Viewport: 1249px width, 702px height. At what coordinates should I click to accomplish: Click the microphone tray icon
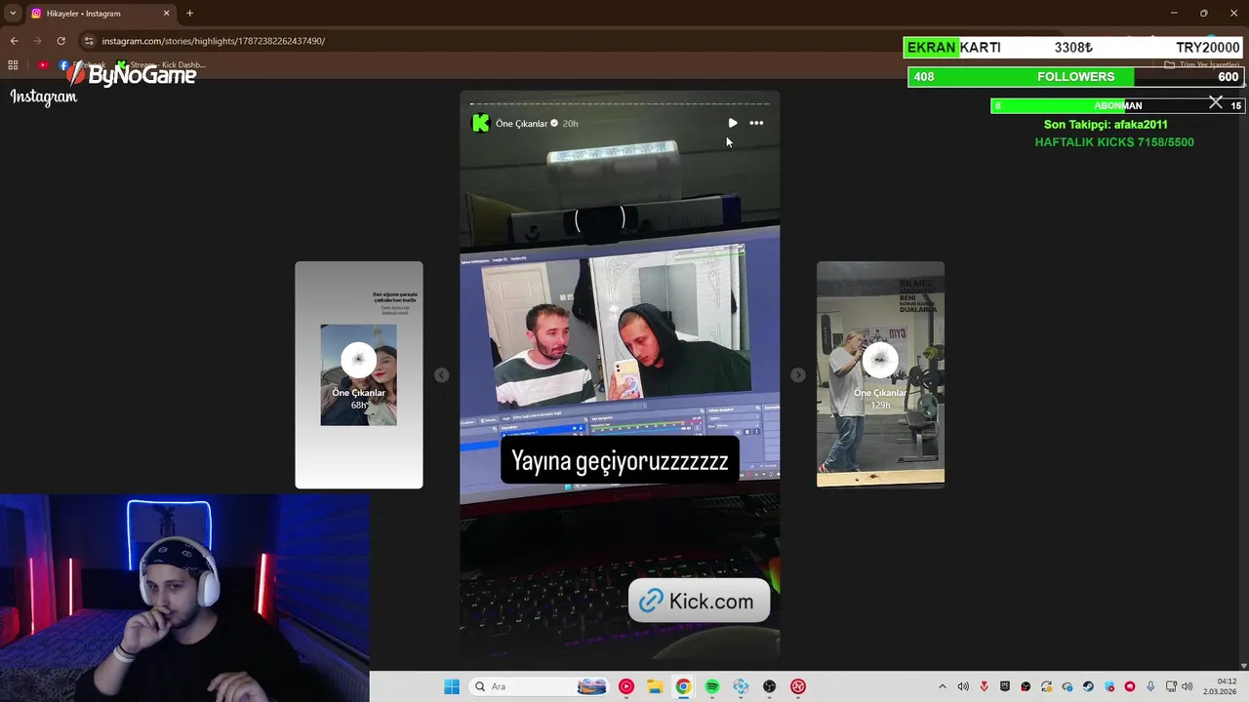coord(1150,686)
